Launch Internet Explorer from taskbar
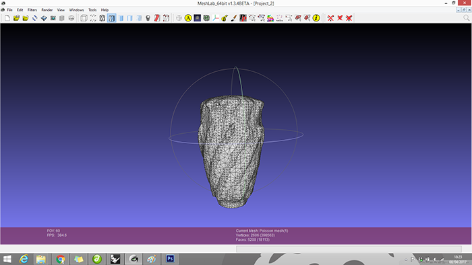 coord(24,259)
